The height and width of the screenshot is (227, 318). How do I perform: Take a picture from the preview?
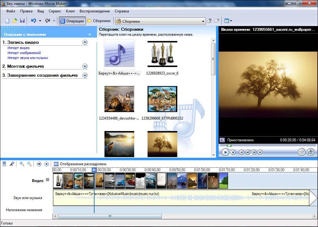[311, 152]
